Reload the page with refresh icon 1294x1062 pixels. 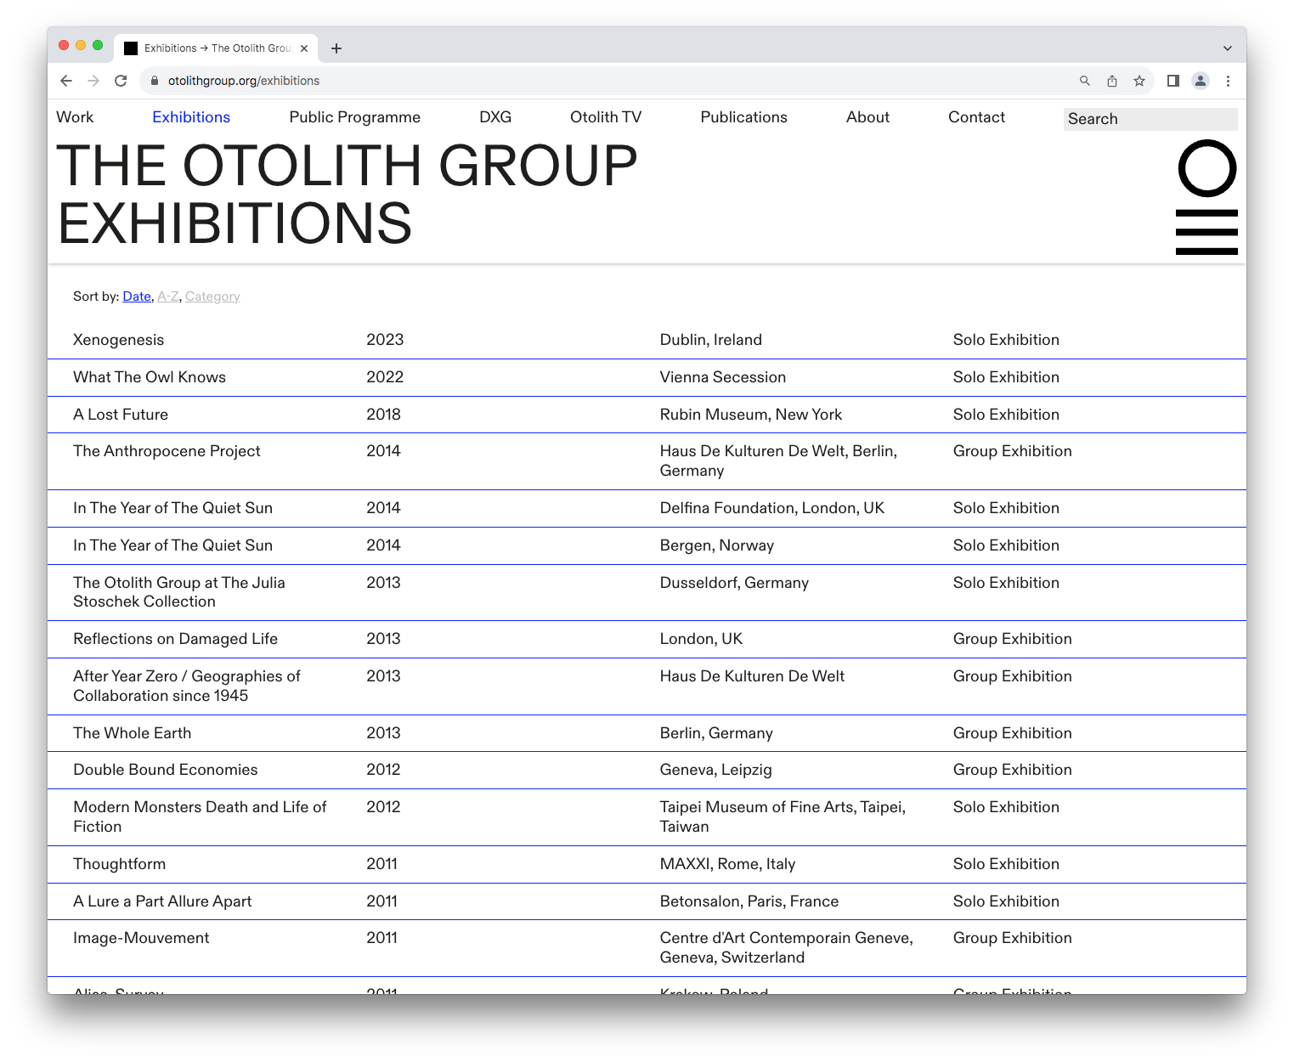[121, 81]
